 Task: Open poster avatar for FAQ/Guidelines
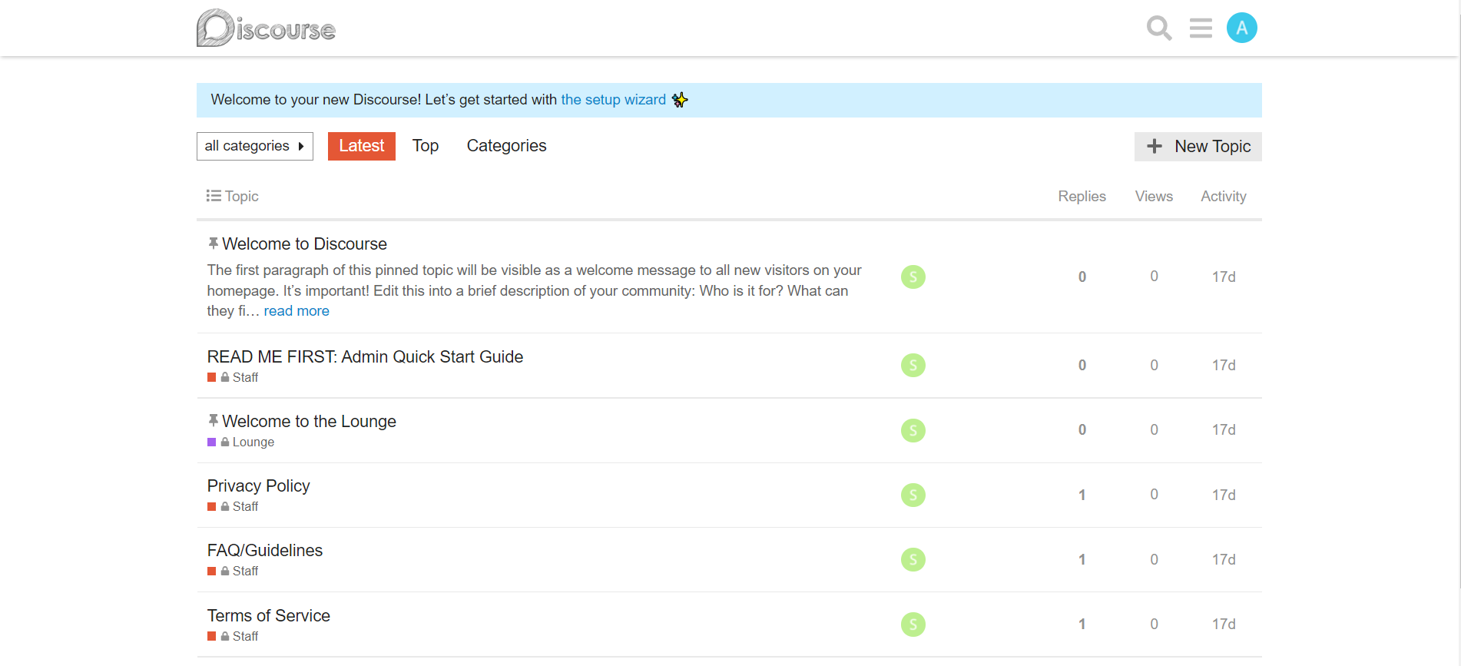[x=913, y=559]
